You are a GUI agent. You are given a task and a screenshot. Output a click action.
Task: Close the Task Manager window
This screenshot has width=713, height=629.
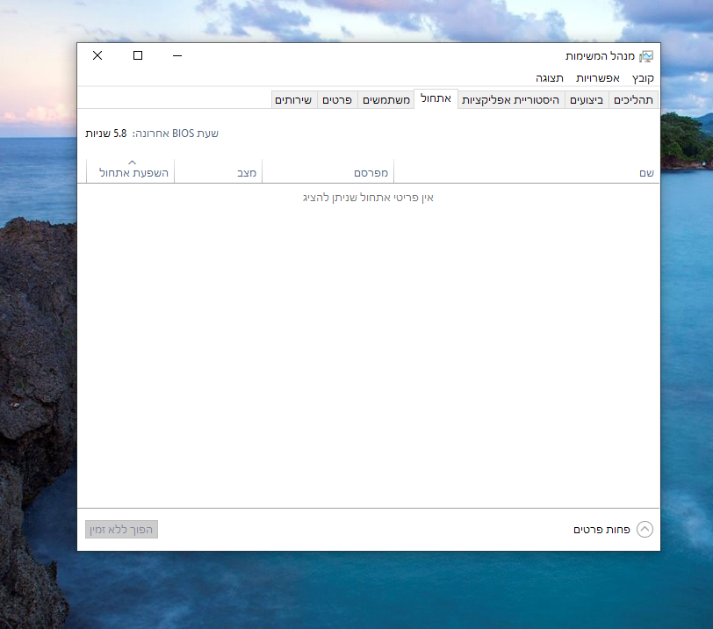tap(97, 55)
